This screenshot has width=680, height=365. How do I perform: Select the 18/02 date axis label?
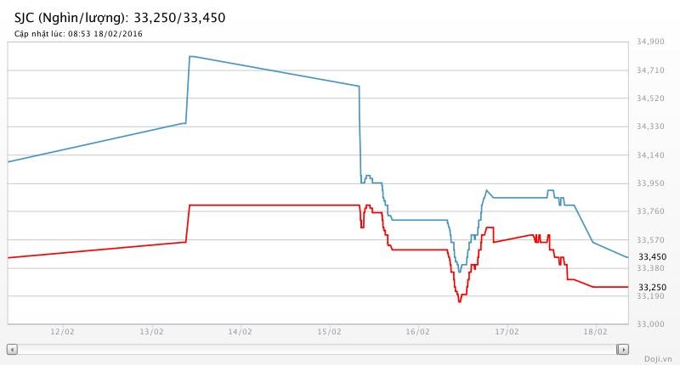595,332
